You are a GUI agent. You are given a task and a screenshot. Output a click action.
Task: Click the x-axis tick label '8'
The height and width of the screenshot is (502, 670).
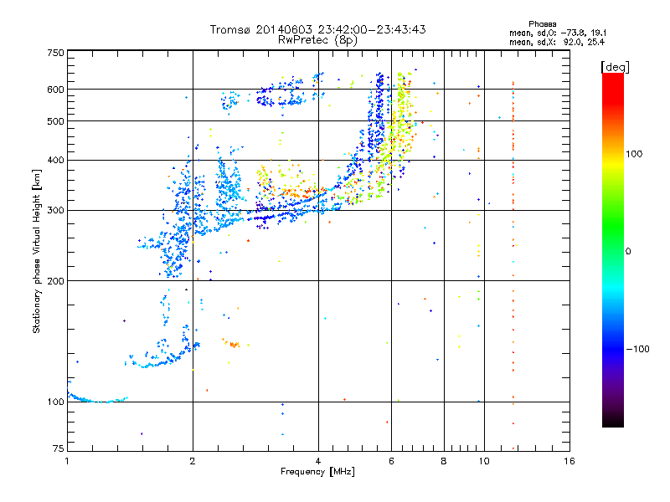[444, 461]
